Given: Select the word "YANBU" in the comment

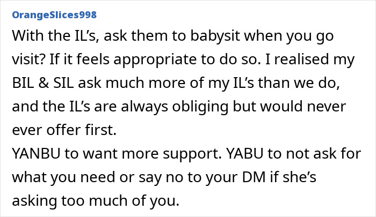Looking at the screenshot, I should click(36, 153).
